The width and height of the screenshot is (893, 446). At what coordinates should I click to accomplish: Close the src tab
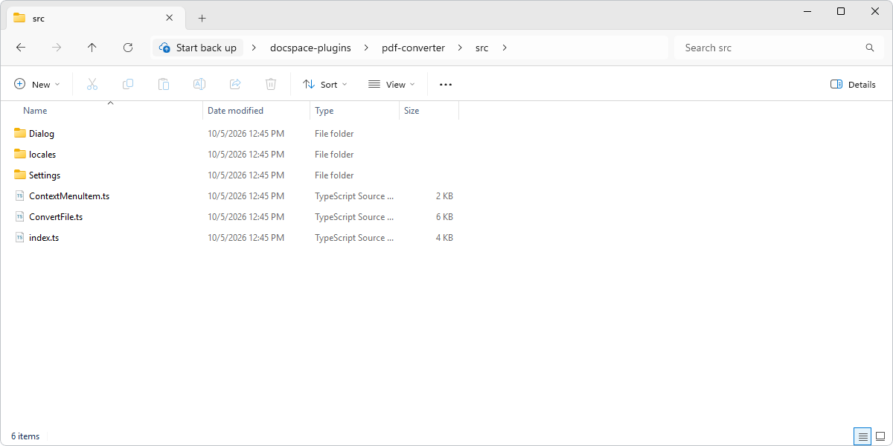tap(170, 18)
